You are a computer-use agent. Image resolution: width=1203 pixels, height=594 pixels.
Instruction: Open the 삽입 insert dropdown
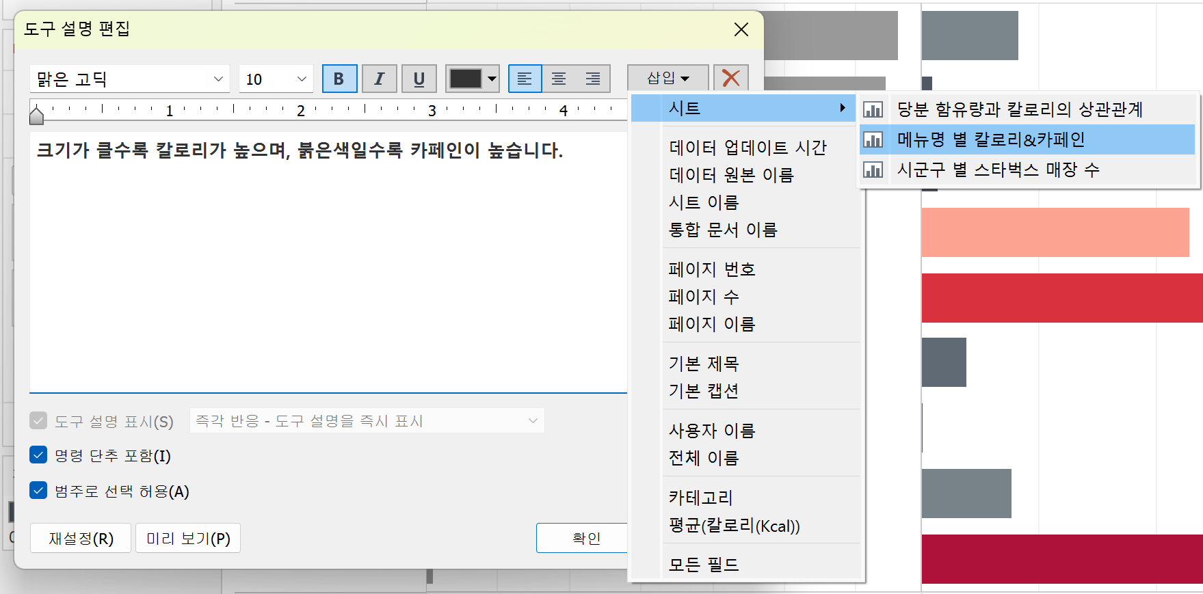pos(667,78)
